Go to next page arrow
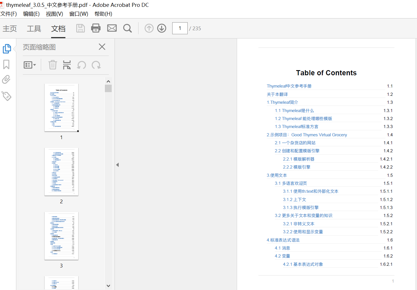This screenshot has height=290, width=417. tap(162, 28)
